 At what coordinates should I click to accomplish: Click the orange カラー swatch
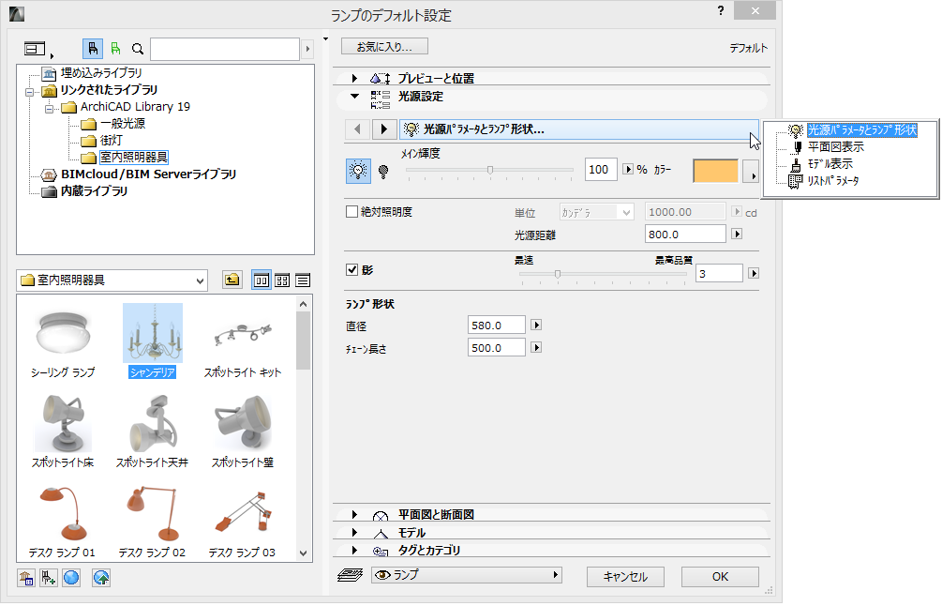click(715, 171)
